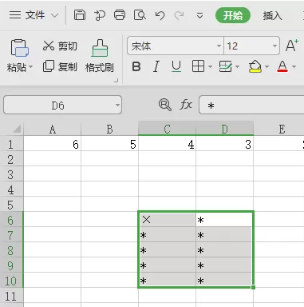304x307 pixels.
Task: Expand the 粘贴 dropdown arrow
Action: (30, 66)
